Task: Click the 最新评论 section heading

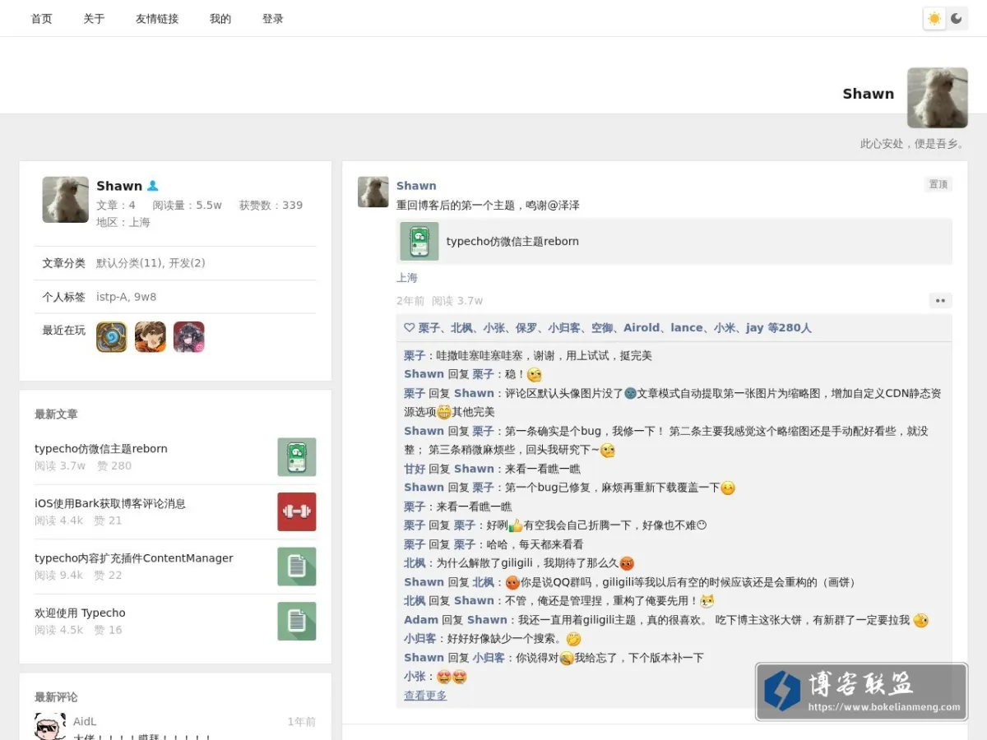Action: (x=56, y=697)
